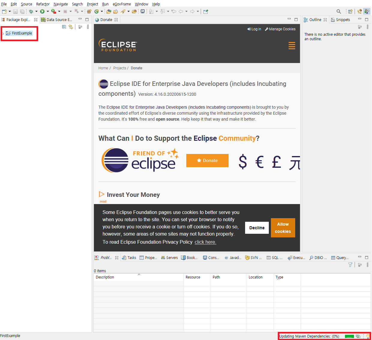Open the Run dropdown arrow
372x340 pixels.
pos(48,11)
